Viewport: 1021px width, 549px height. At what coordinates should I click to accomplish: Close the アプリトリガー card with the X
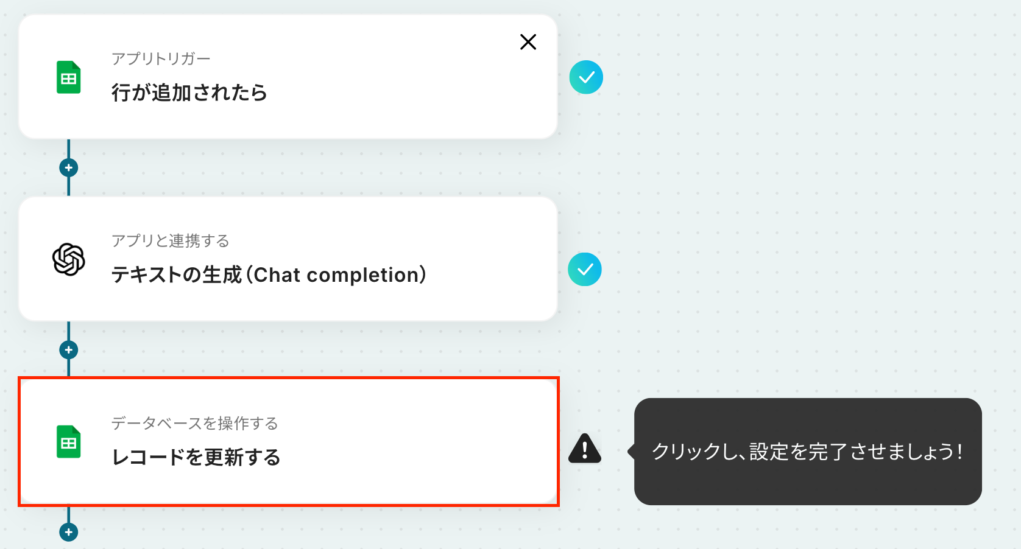coord(528,41)
